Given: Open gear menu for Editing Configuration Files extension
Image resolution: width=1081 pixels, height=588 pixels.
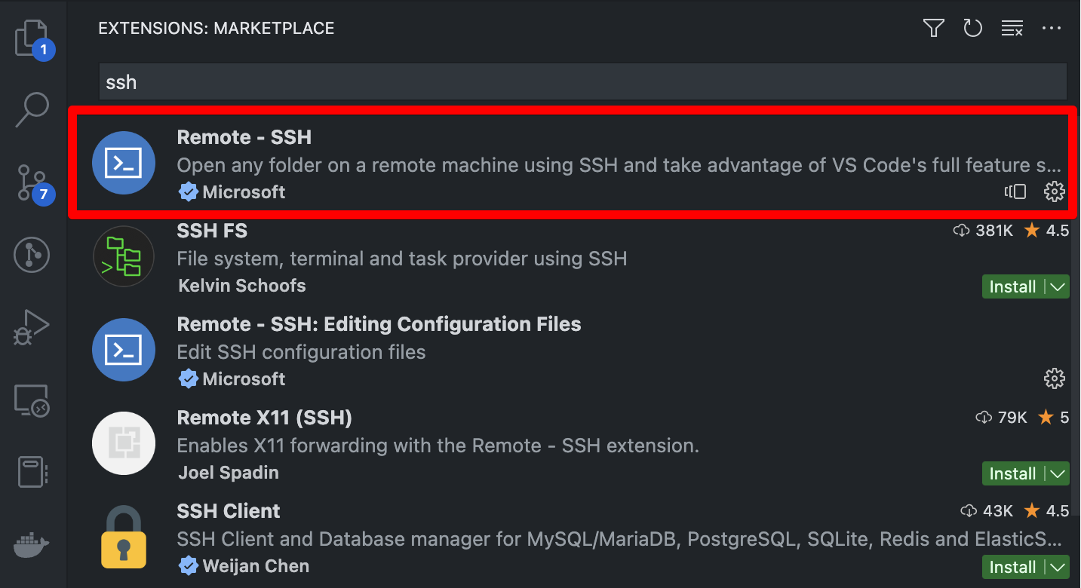Looking at the screenshot, I should coord(1054,378).
